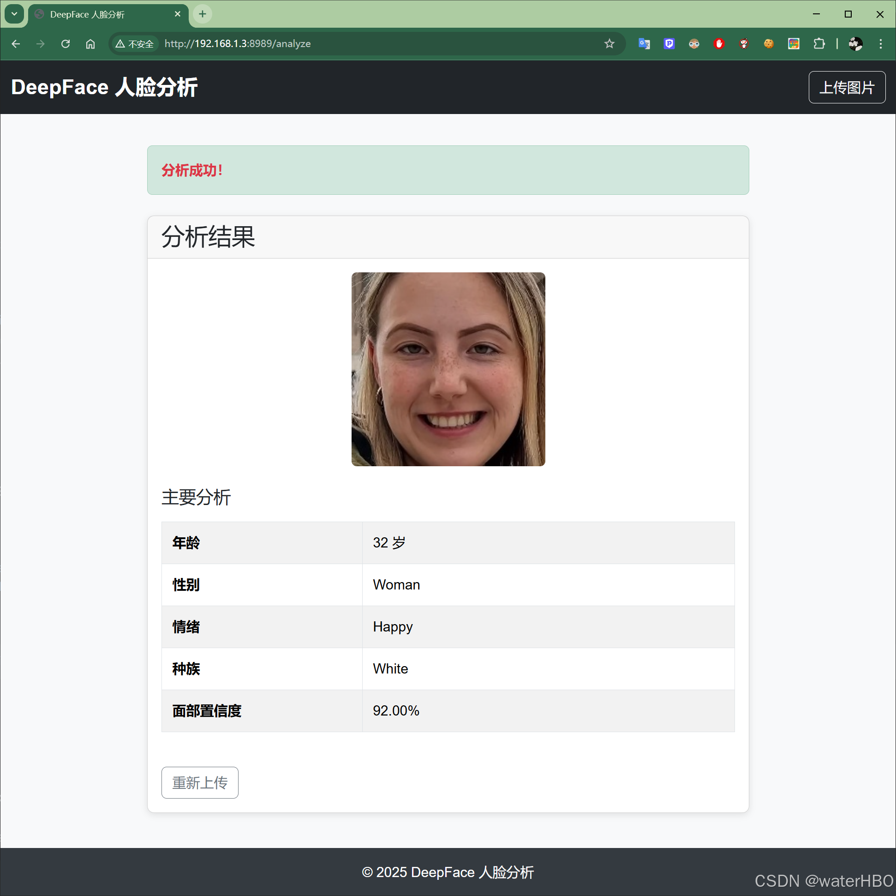
Task: Go to the browser home page
Action: pyautogui.click(x=90, y=43)
